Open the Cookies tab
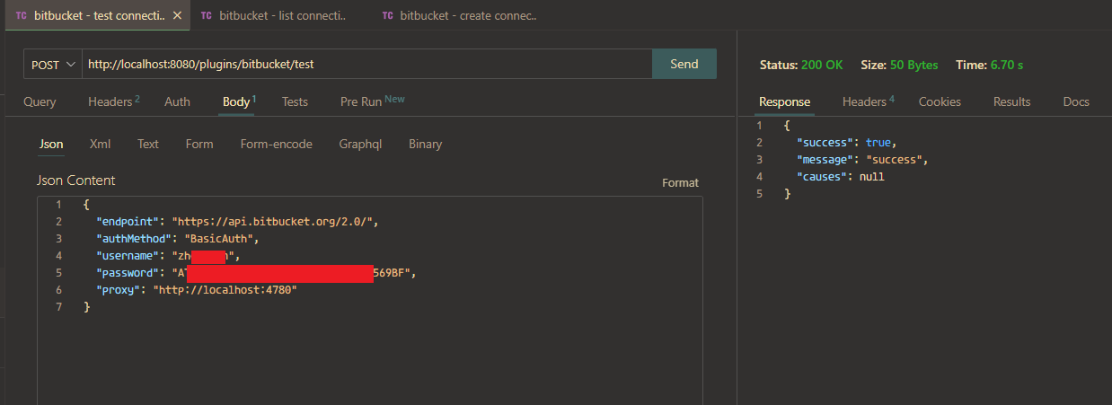The height and width of the screenshot is (405, 1112). coord(940,101)
